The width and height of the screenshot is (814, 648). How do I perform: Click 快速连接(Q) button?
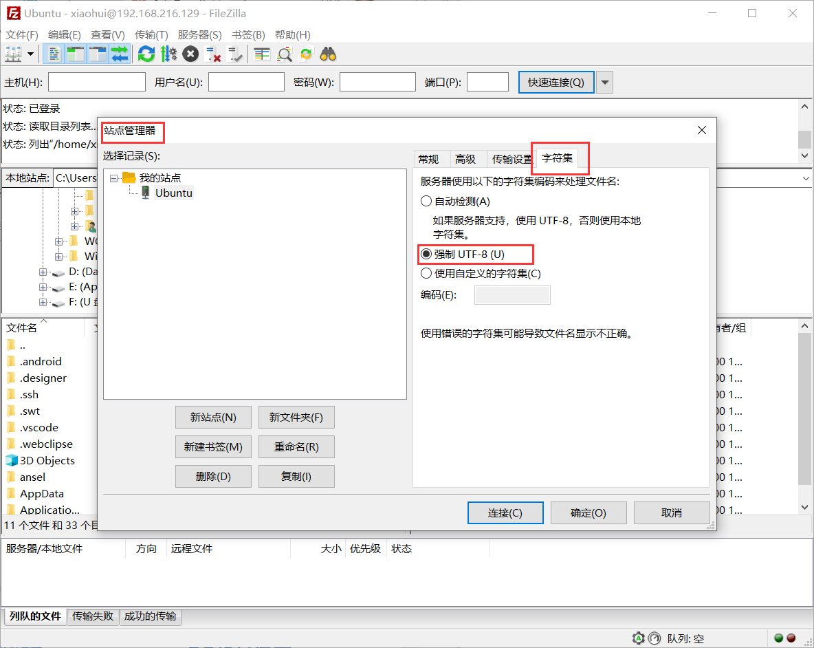(556, 82)
